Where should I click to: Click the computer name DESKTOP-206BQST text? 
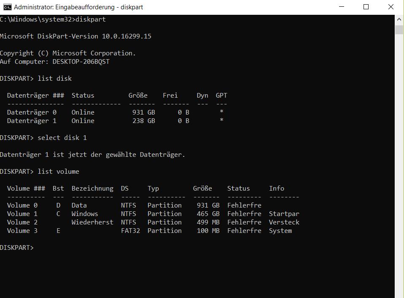[81, 62]
